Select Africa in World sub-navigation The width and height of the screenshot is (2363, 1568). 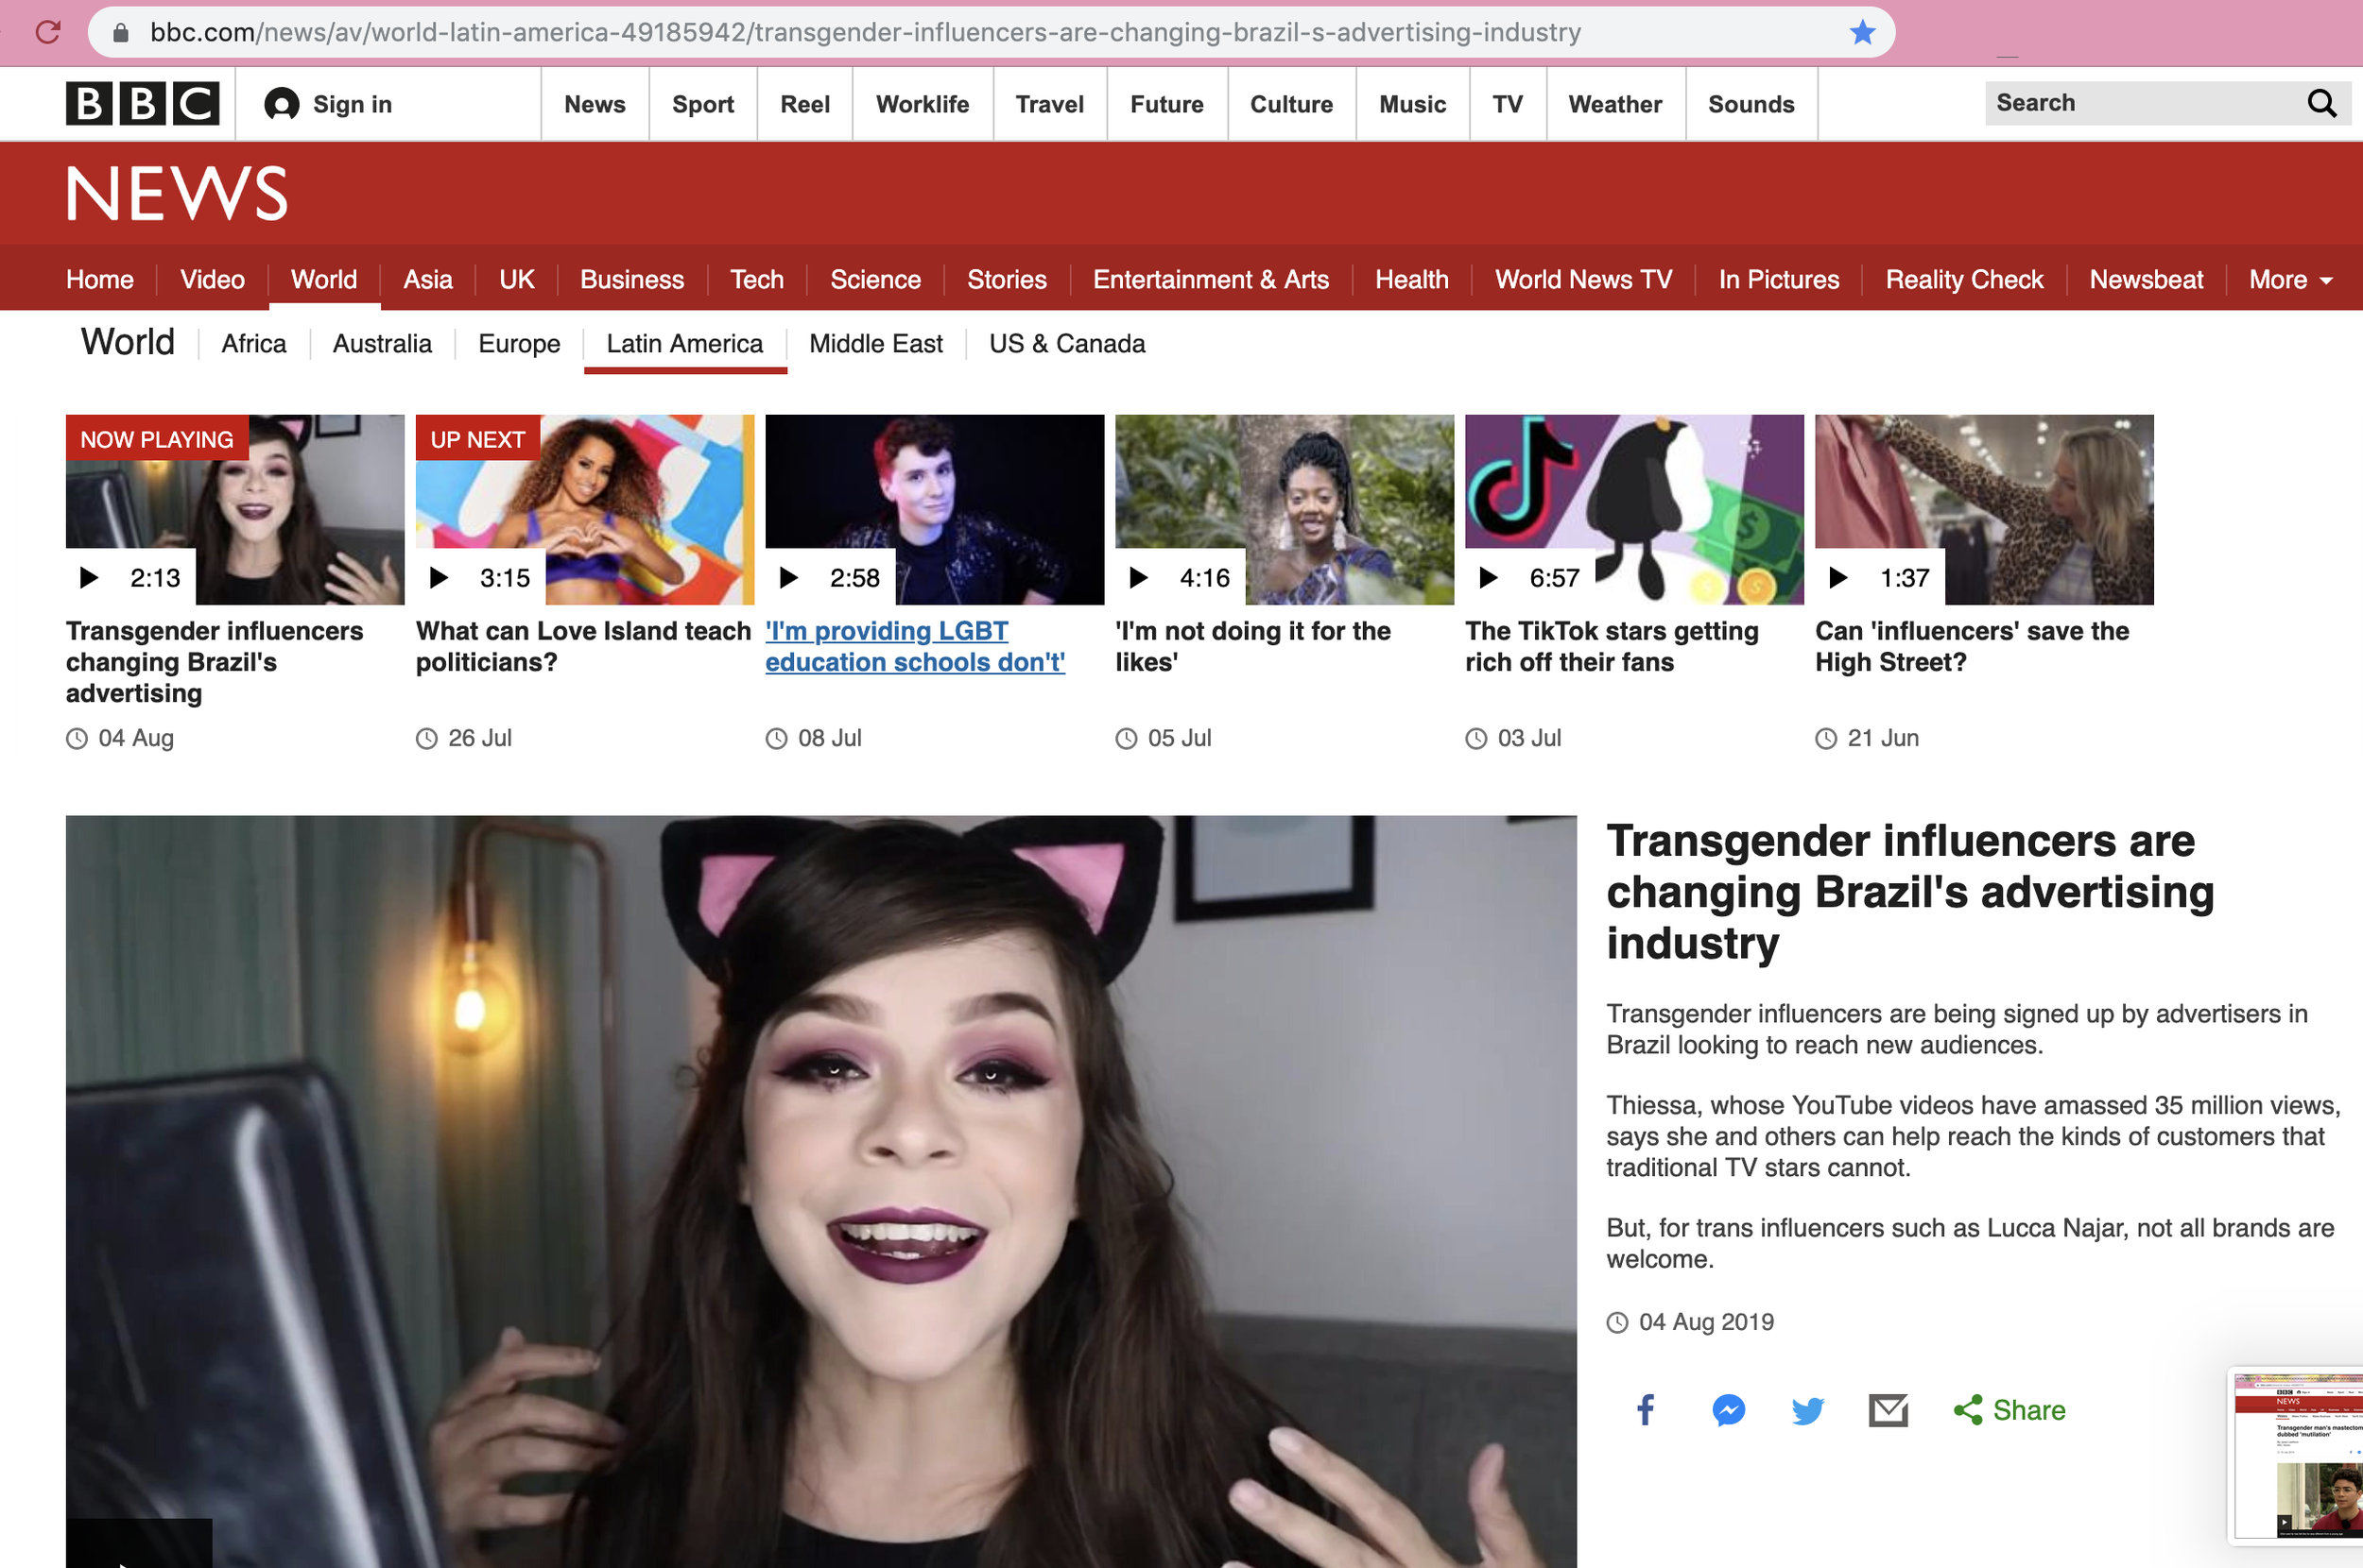(253, 344)
